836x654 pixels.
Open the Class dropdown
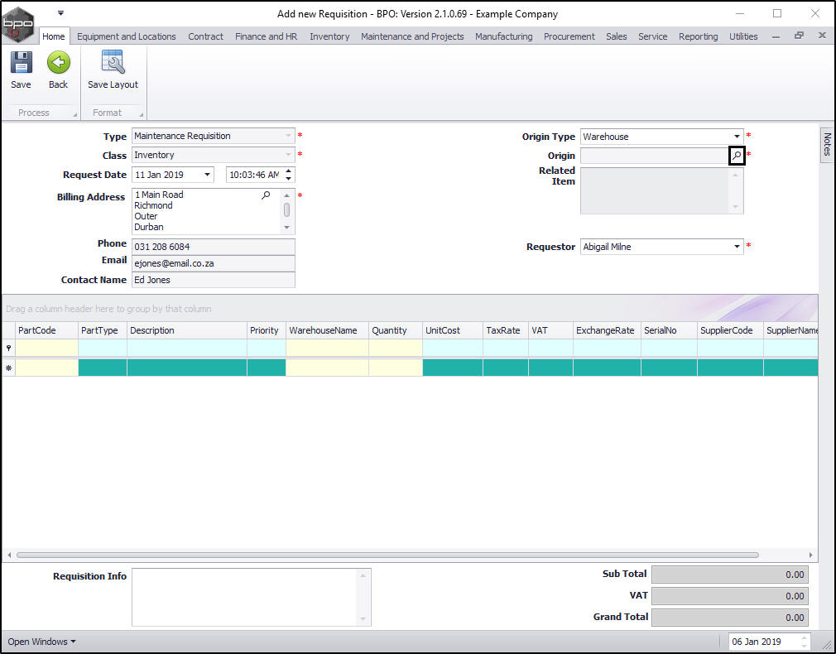click(288, 155)
